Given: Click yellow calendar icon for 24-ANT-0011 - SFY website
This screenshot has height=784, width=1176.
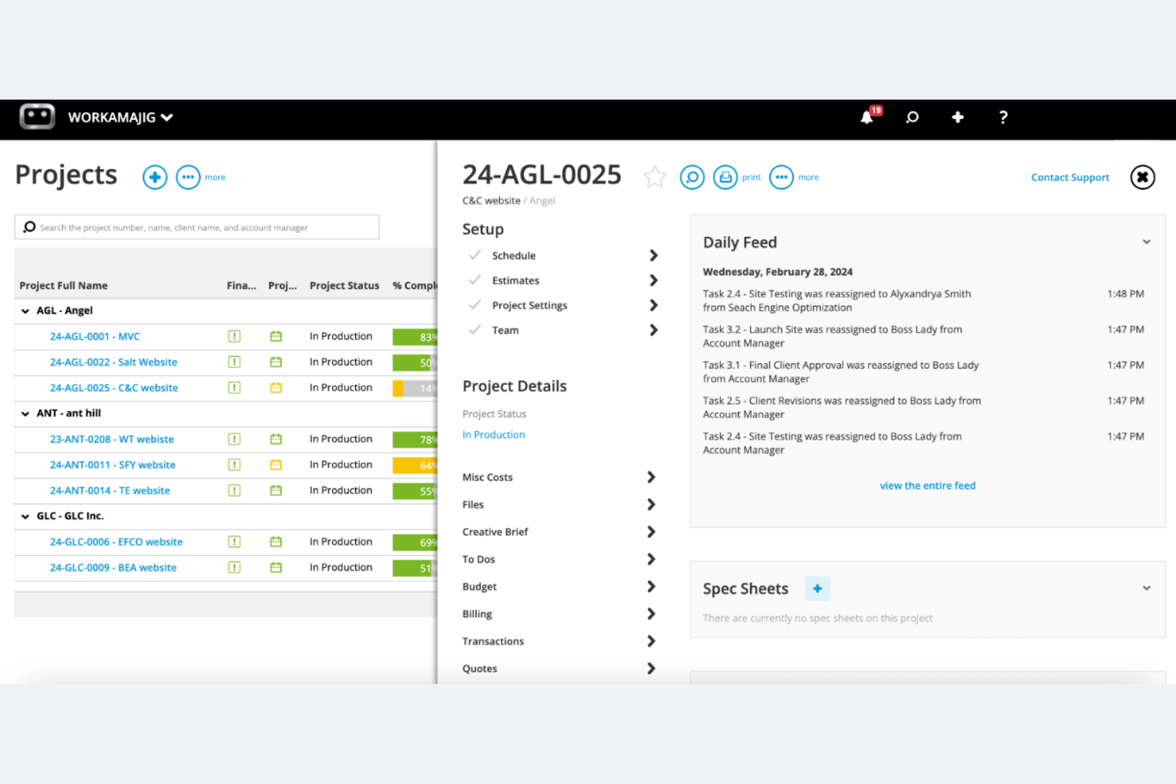Looking at the screenshot, I should click(276, 465).
